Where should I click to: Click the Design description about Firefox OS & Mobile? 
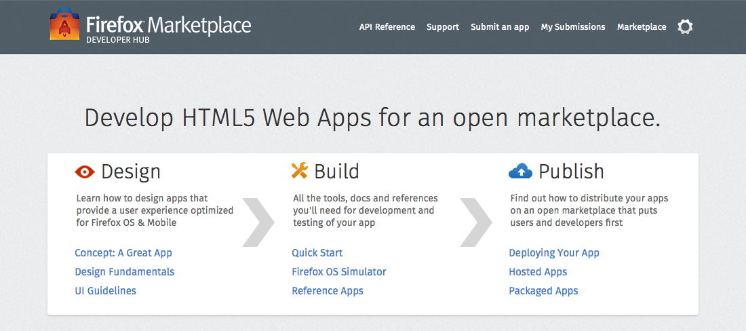tap(155, 210)
